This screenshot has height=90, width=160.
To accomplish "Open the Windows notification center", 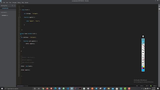I will pos(158,88).
